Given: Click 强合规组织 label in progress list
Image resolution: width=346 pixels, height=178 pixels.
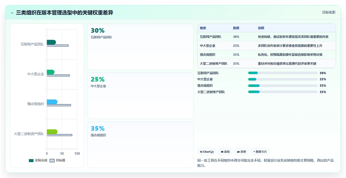Looking at the screenshot, I should click(x=205, y=86).
